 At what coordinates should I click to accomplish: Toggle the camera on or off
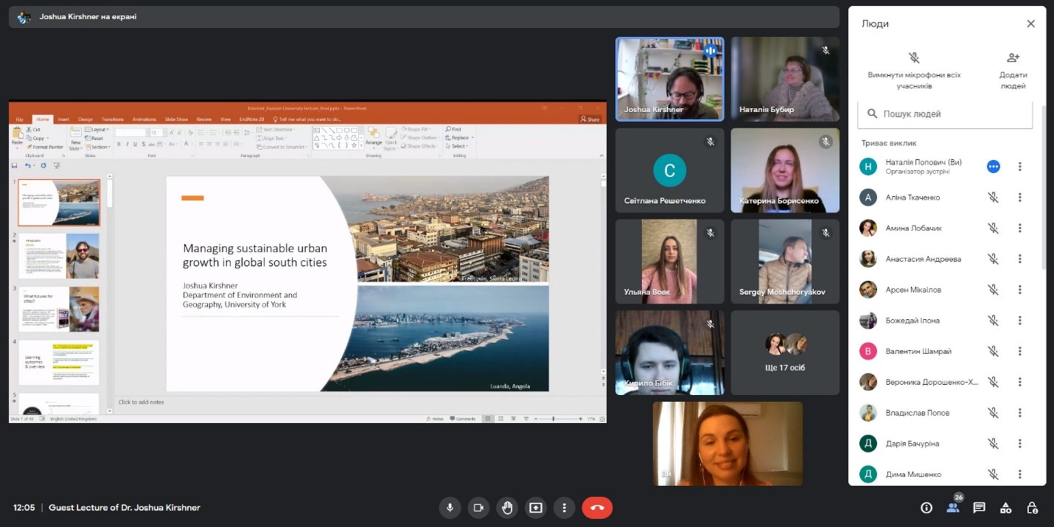point(478,508)
